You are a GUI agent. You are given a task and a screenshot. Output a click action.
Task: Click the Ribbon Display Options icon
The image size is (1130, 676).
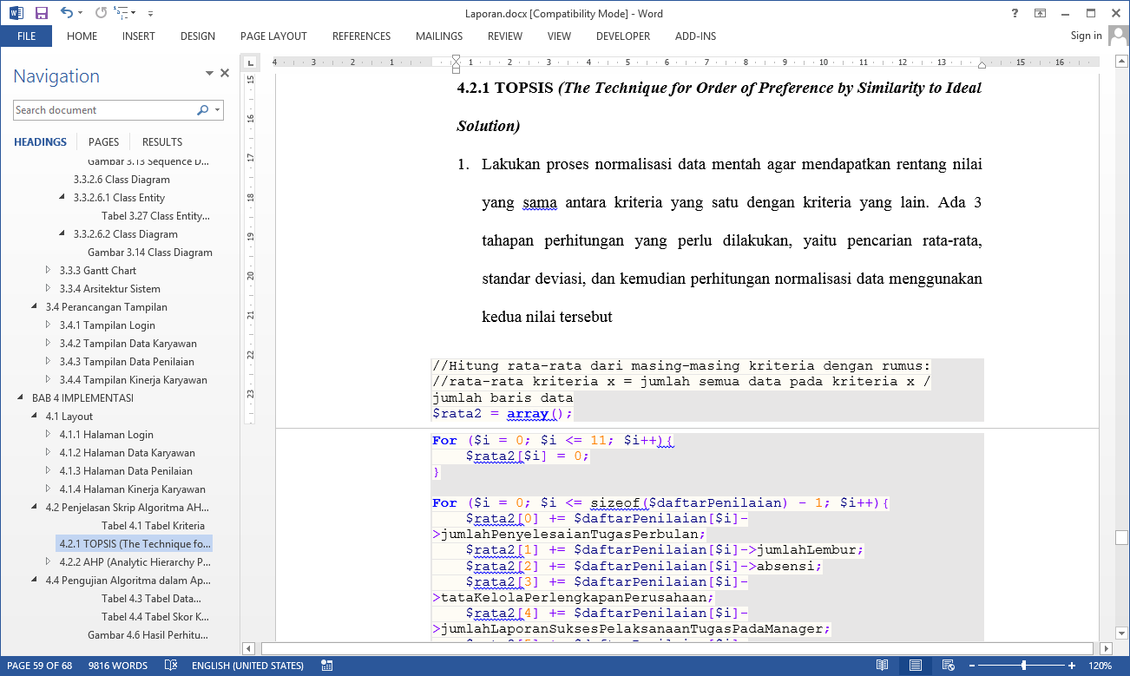pyautogui.click(x=1040, y=13)
